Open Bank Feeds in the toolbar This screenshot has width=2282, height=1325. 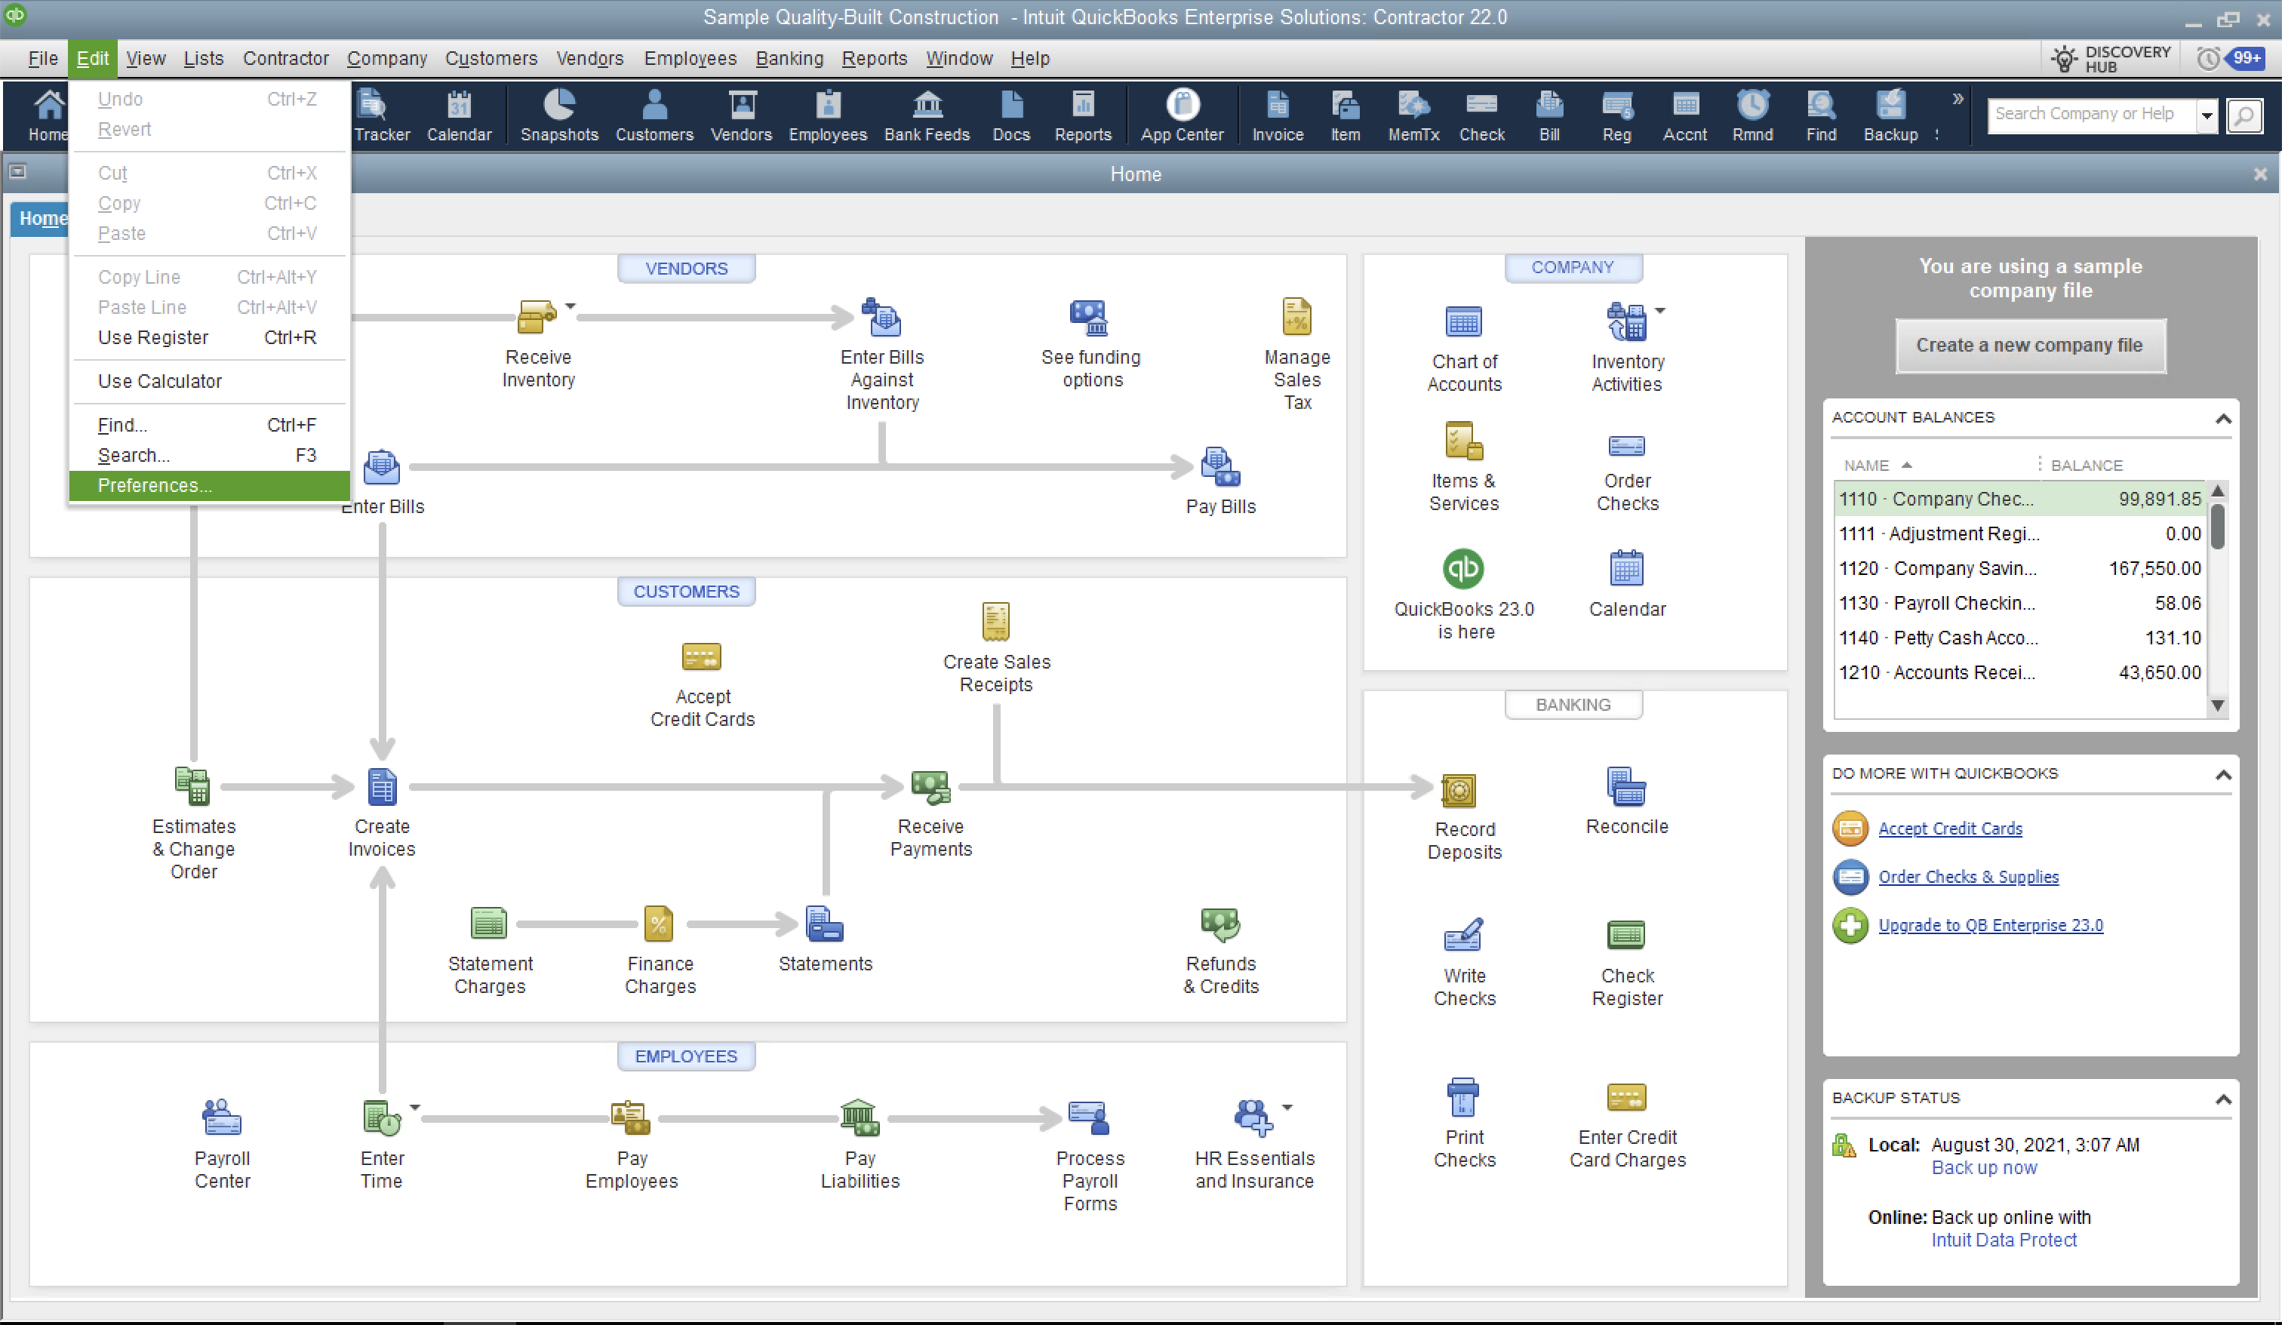(927, 116)
